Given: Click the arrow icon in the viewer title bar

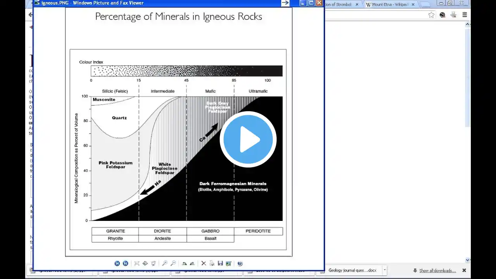Looking at the screenshot, I should [285, 3].
